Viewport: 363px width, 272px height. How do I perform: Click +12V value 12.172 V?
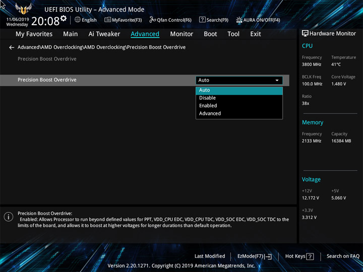pos(310,198)
